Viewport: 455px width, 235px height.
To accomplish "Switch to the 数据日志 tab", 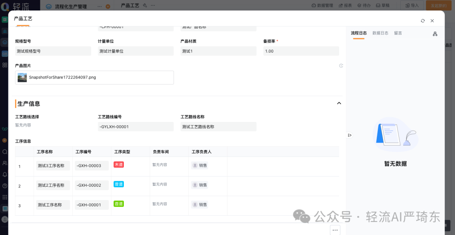I will tap(380, 33).
